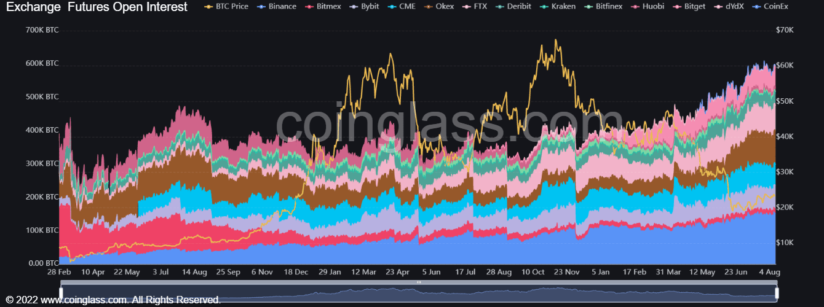Click the 28 Feb date label
This screenshot has width=824, height=307.
click(60, 271)
